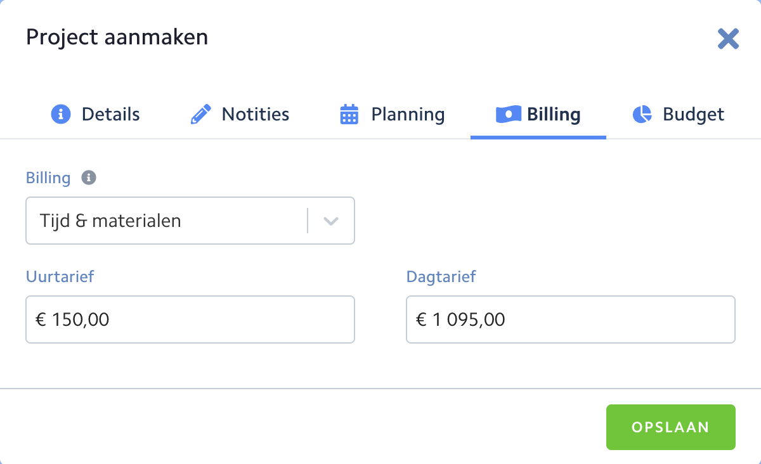The image size is (761, 464).
Task: Click the Uurtarief field showing € 150,00
Action: 190,319
